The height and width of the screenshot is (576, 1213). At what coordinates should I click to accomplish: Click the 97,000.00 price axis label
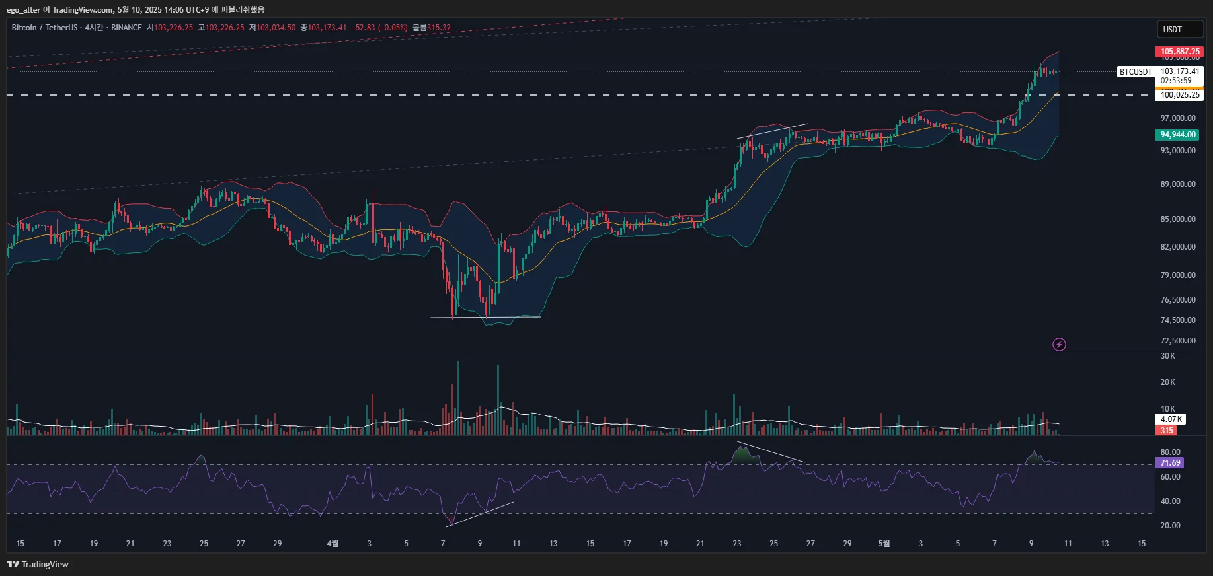pyautogui.click(x=1178, y=118)
